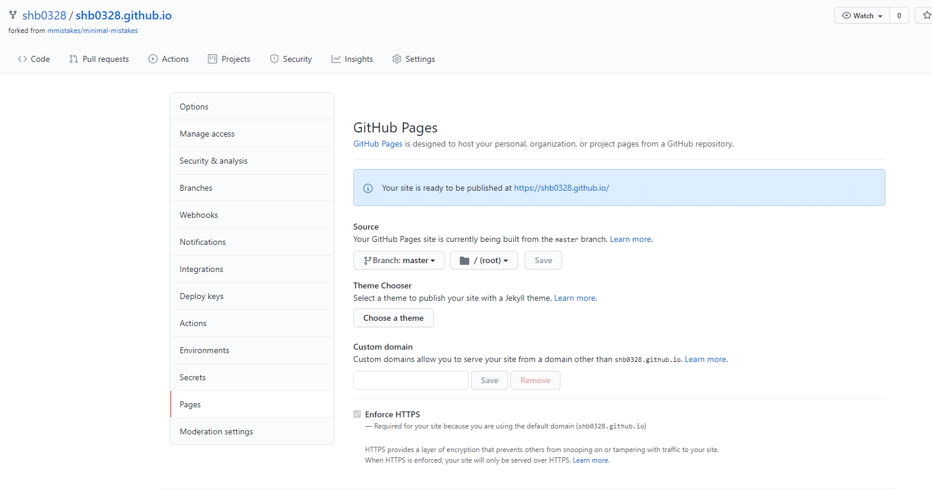932x495 pixels.
Task: Switch to the Actions repository tab
Action: [x=169, y=59]
